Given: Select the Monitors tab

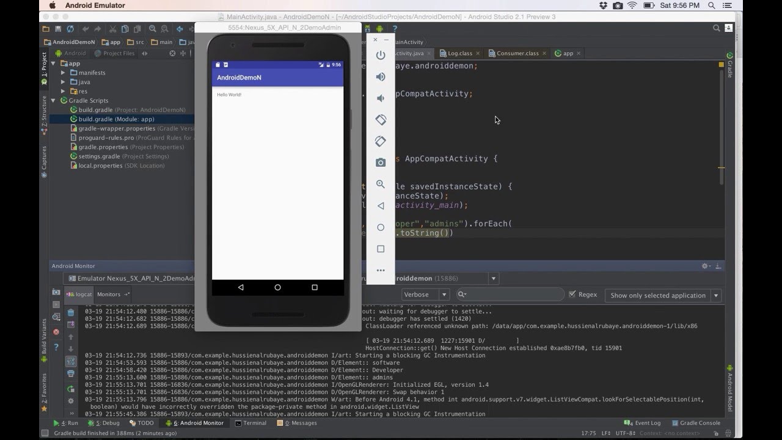Looking at the screenshot, I should 112,295.
